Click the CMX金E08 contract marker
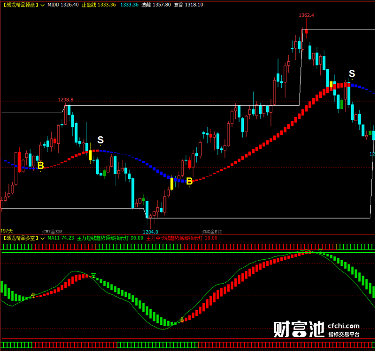The height and width of the screenshot is (351, 375). pos(53,232)
